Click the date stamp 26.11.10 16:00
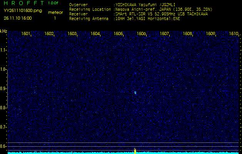This screenshot has width=242, height=154. (18, 18)
